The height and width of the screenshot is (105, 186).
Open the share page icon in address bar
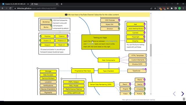tap(151, 8)
